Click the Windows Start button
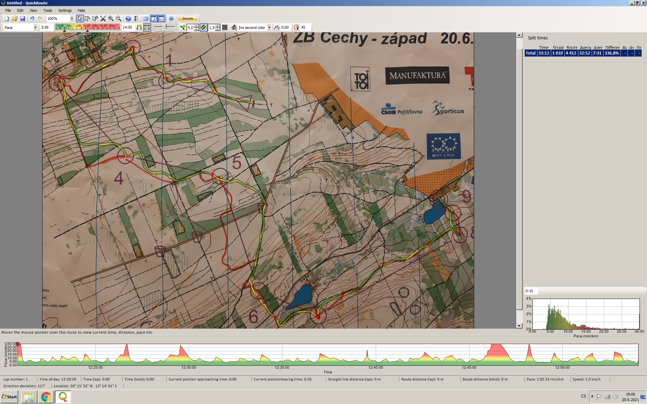The height and width of the screenshot is (404, 647). pos(9,397)
